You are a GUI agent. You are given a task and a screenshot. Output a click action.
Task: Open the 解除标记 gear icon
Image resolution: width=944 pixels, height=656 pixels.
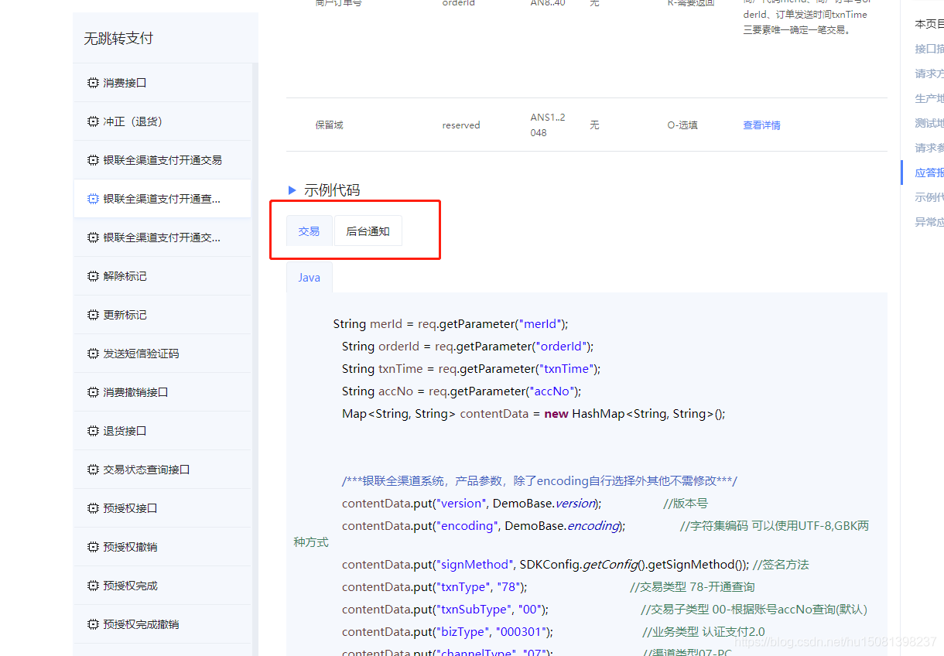(x=92, y=275)
